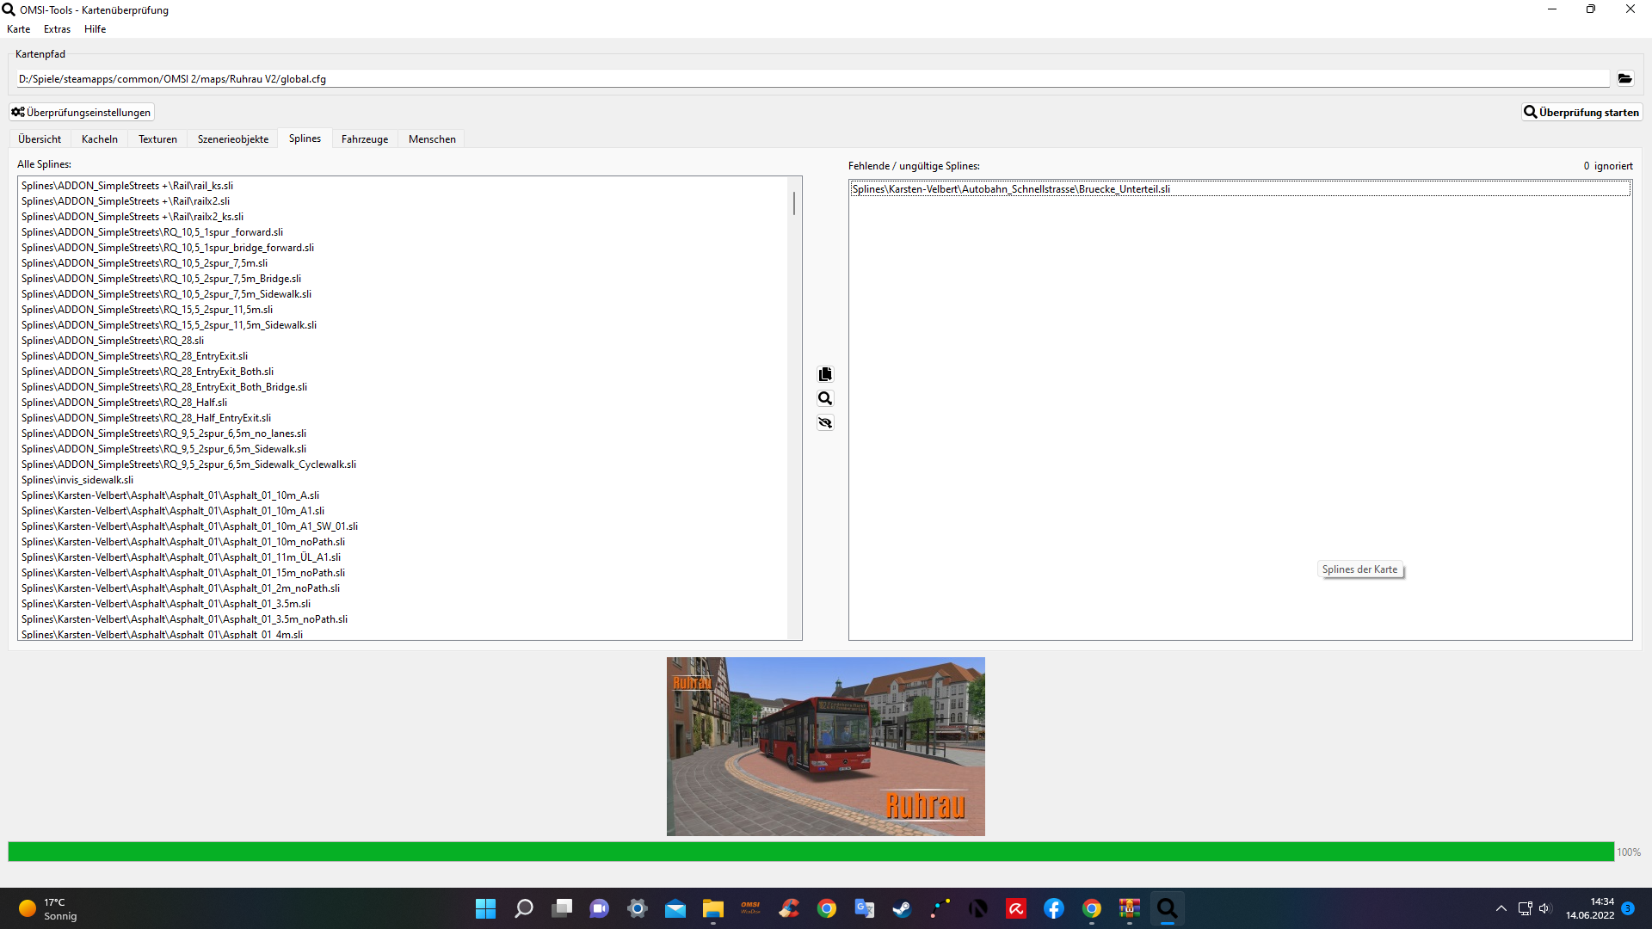
Task: Open OMSI icon in taskbar
Action: click(x=750, y=908)
